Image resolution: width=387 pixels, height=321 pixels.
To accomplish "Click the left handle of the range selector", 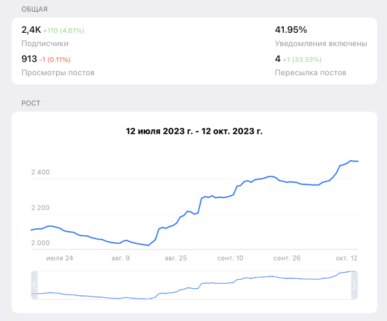I will 34,285.
